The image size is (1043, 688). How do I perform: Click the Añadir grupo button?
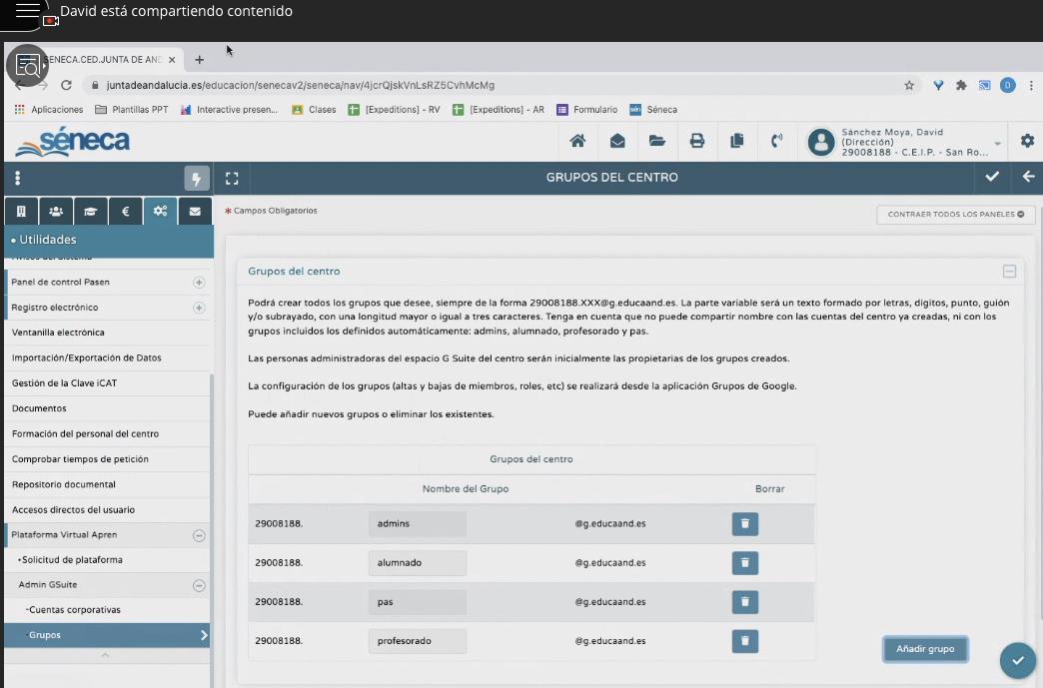click(x=925, y=649)
